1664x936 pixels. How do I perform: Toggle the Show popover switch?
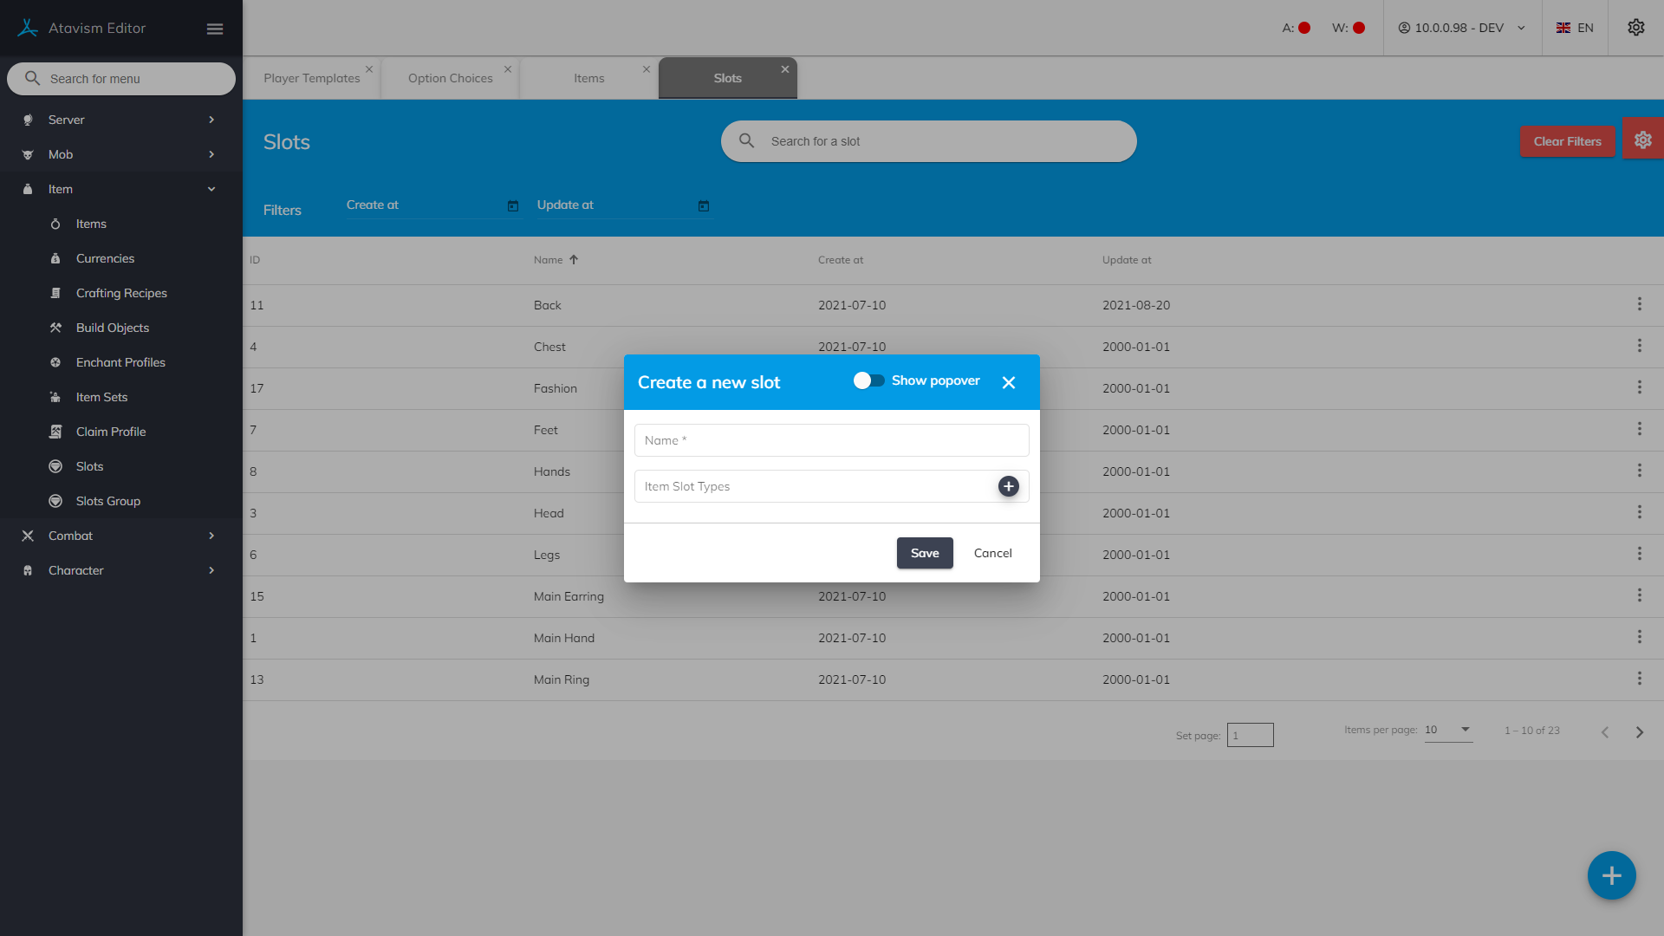tap(868, 380)
